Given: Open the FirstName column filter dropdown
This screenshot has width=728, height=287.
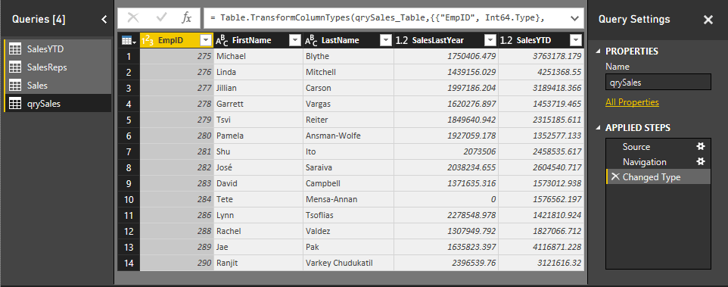Looking at the screenshot, I should tap(295, 41).
